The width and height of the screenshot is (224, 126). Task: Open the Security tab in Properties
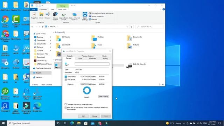tap(70, 56)
